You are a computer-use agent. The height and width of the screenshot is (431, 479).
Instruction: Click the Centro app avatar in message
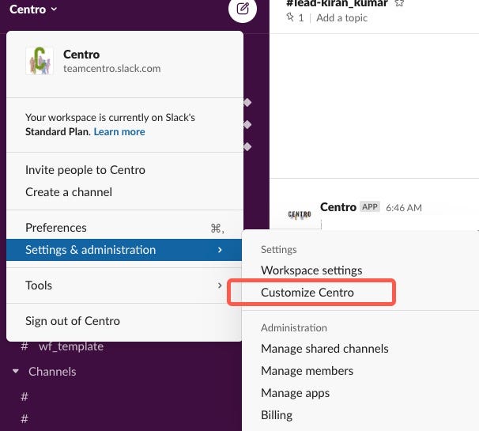(300, 214)
